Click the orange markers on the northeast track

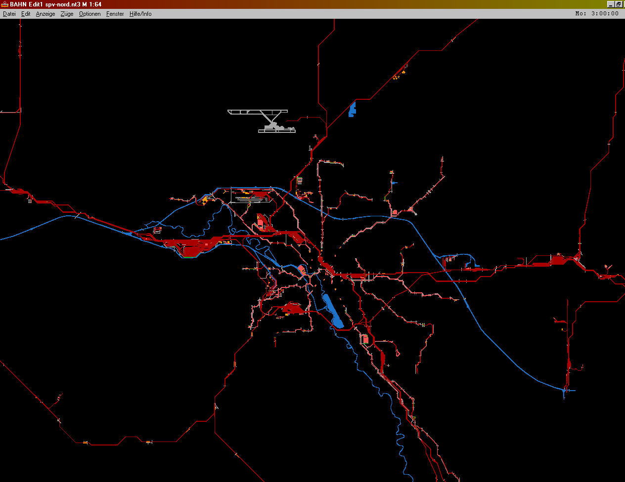point(399,75)
